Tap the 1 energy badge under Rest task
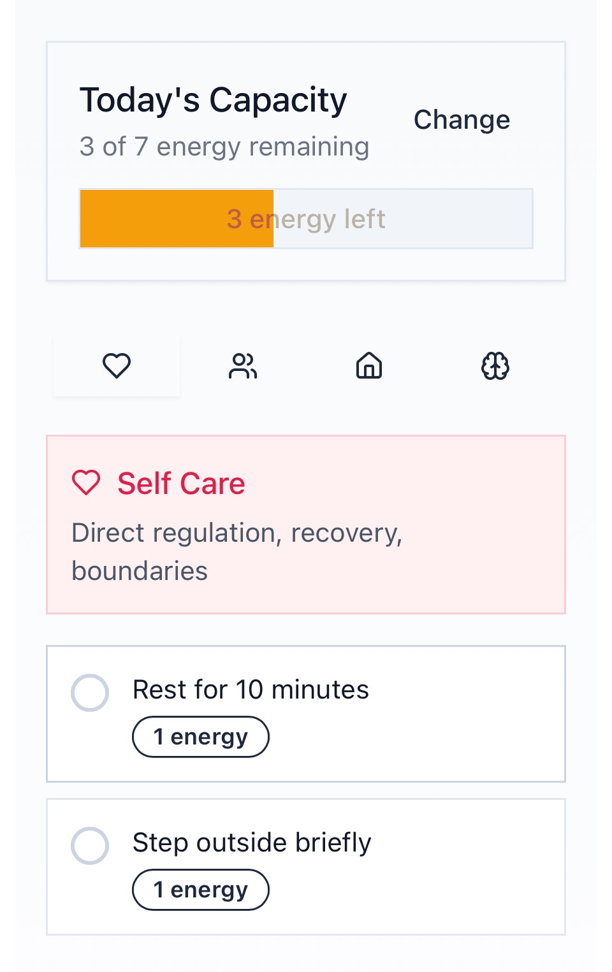Screen dimensions: 612x972 point(201,737)
